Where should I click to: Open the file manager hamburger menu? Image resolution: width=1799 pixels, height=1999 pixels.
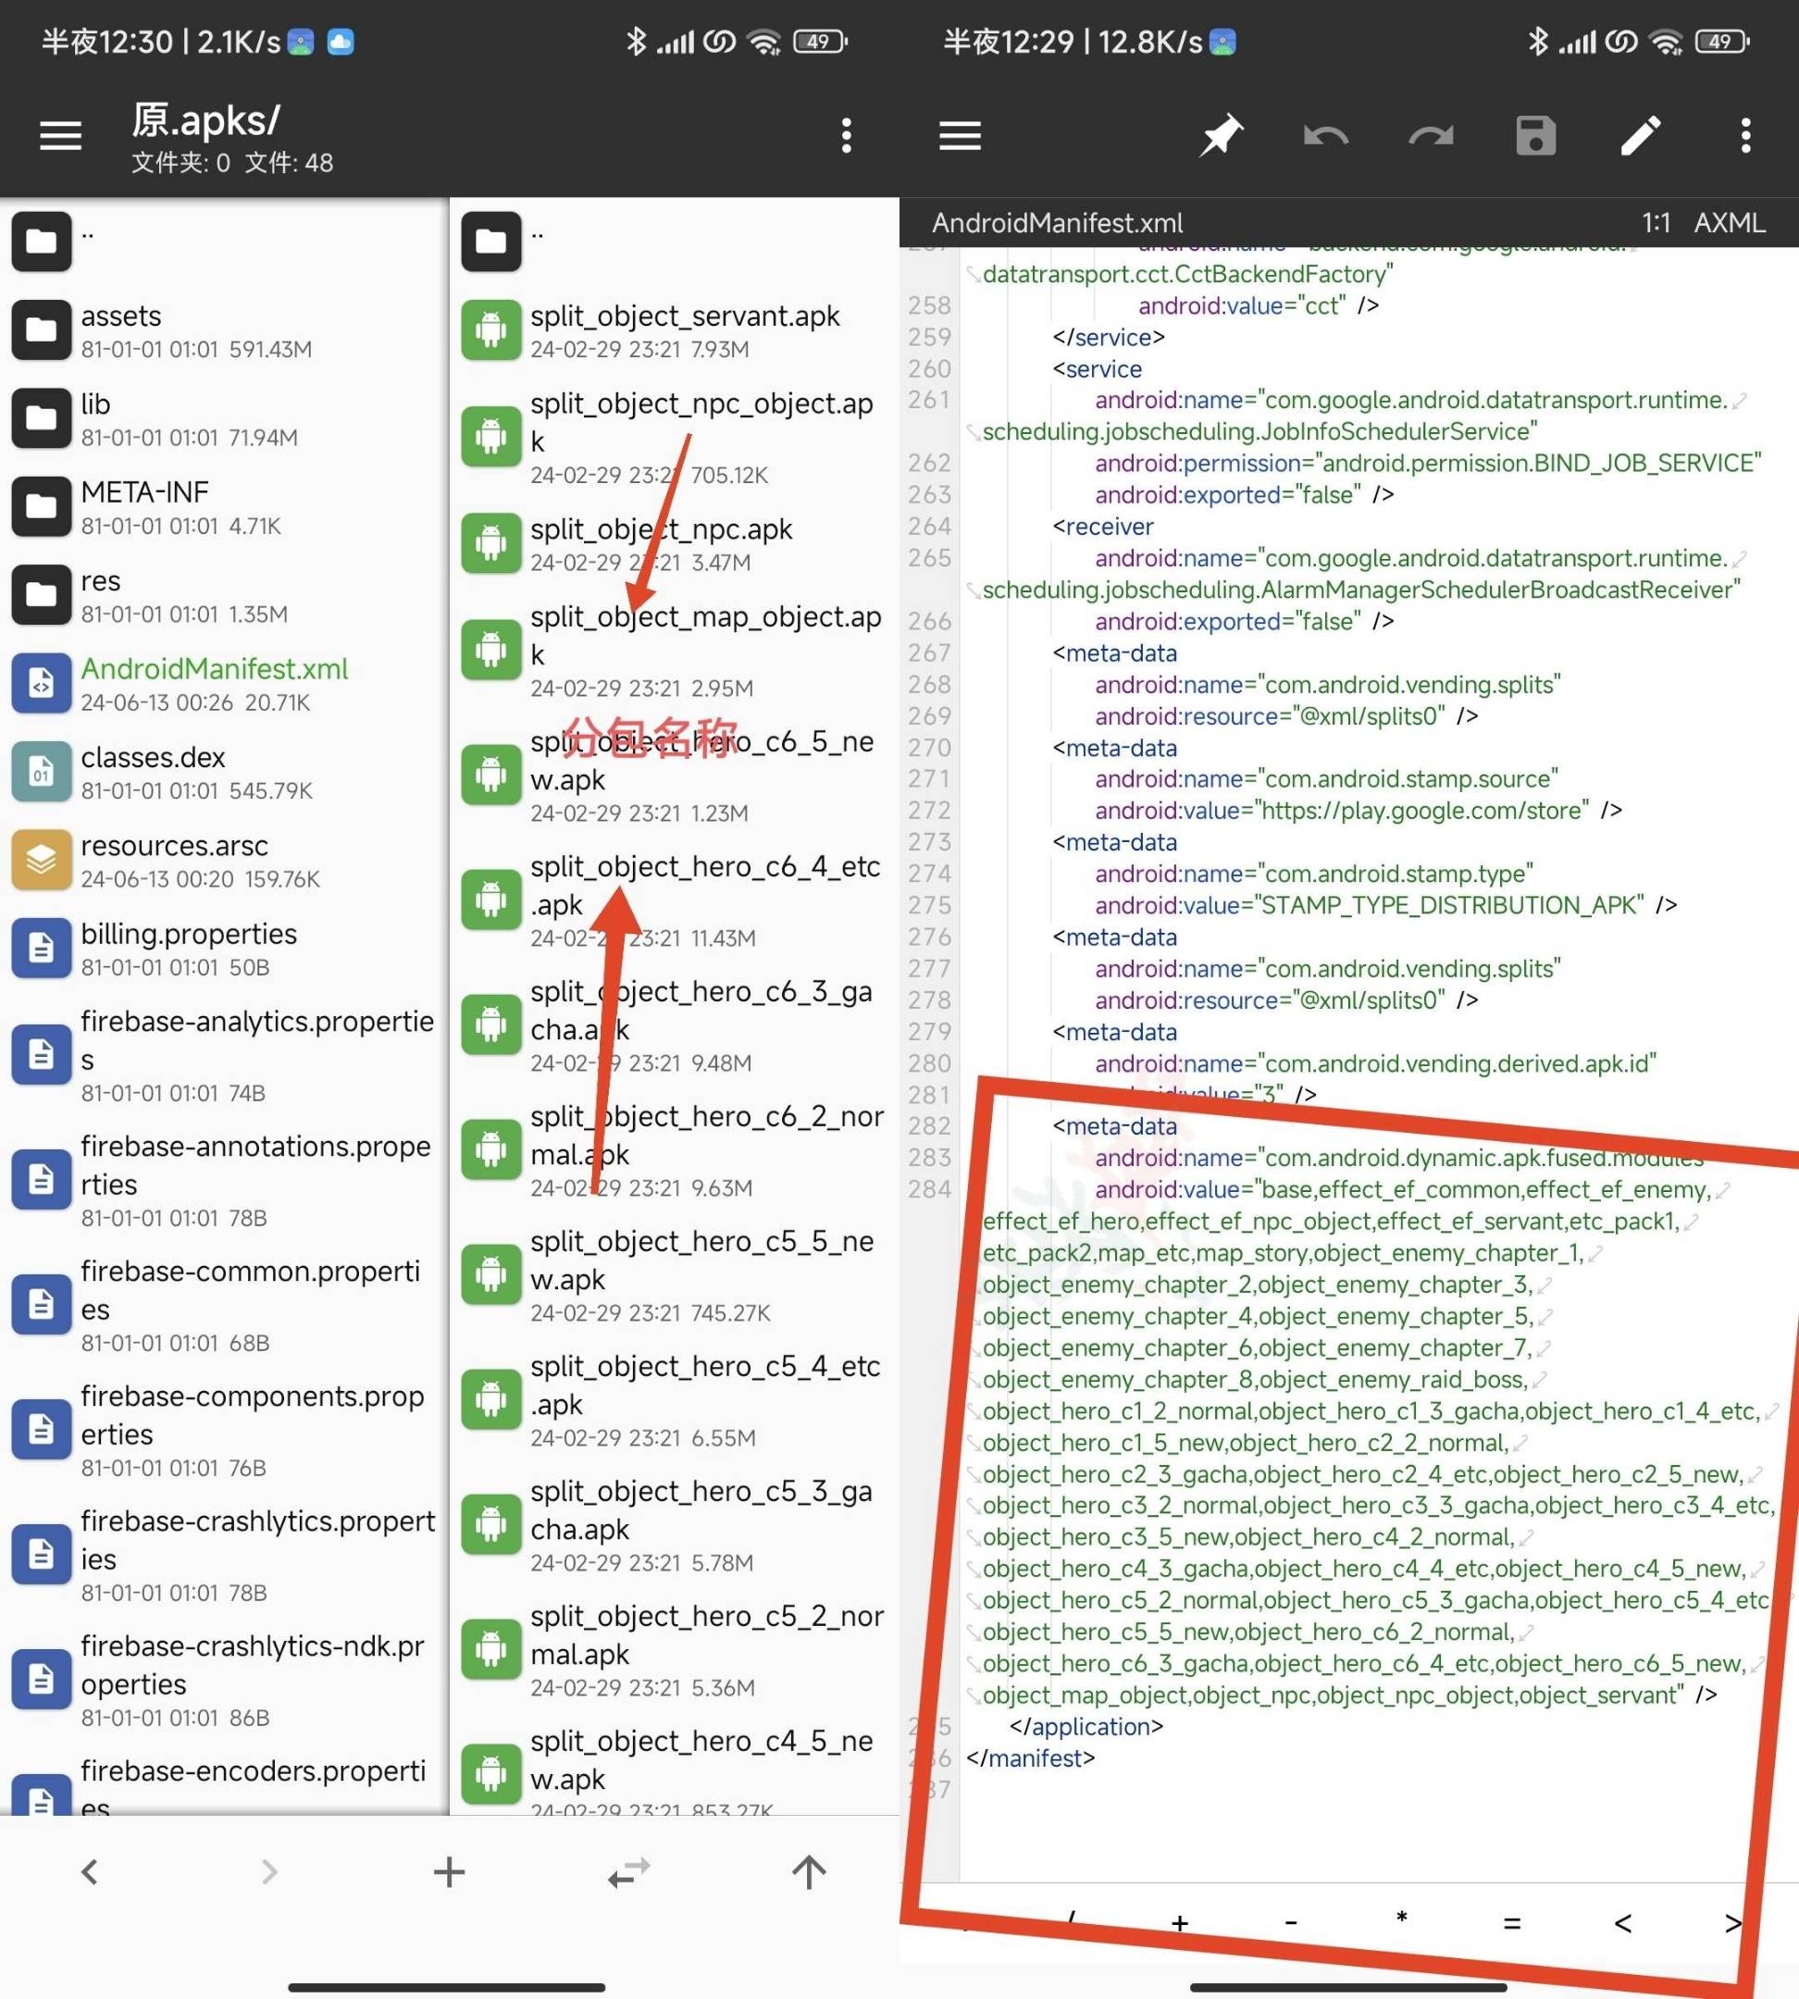(60, 135)
